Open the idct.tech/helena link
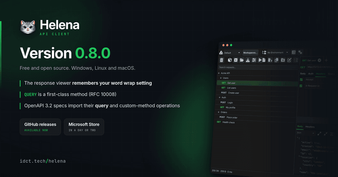This screenshot has width=338, height=177. point(43,161)
